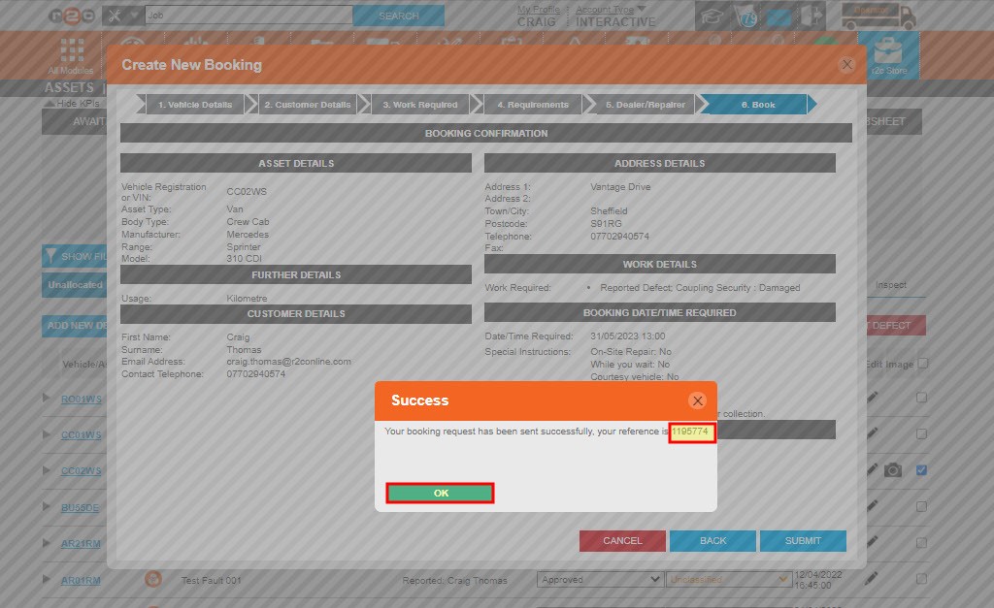Click the pencil edit icon for CC02WS
The width and height of the screenshot is (994, 608).
(x=872, y=470)
